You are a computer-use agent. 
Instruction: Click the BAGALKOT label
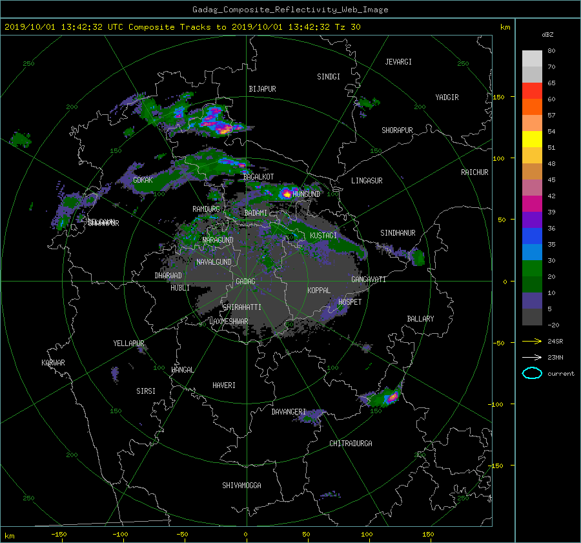pos(258,177)
